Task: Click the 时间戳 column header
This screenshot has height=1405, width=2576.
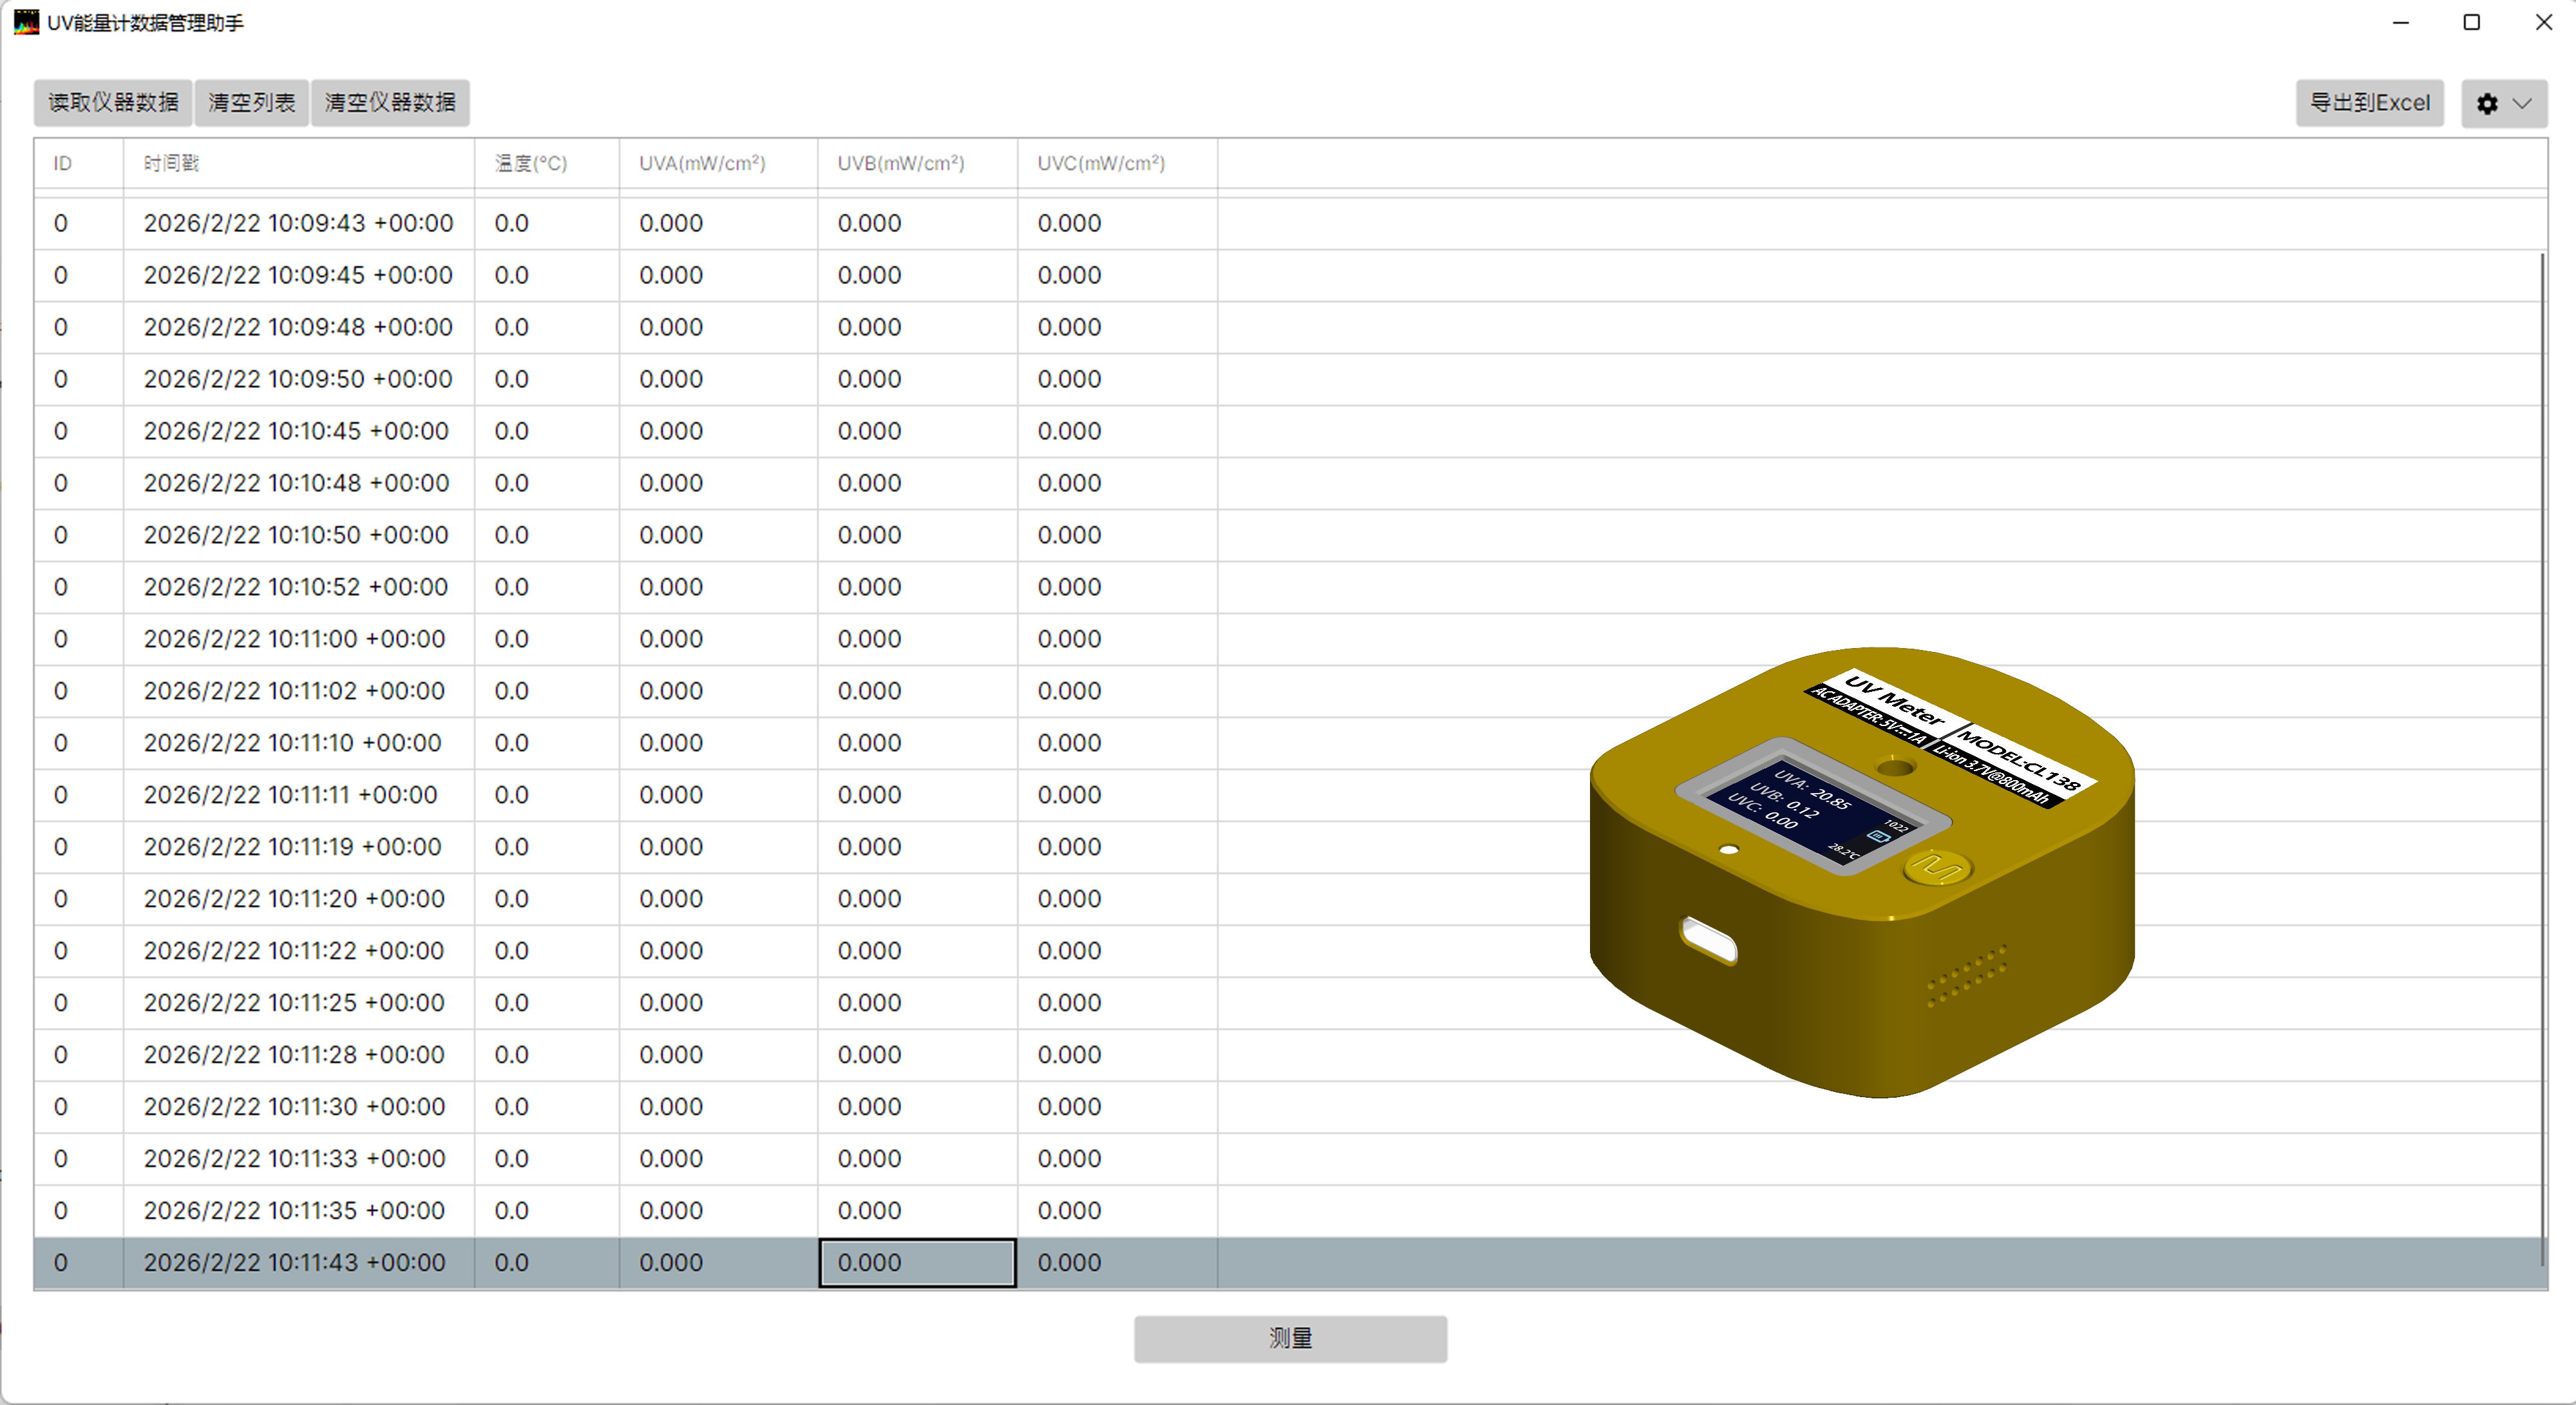Action: (171, 163)
